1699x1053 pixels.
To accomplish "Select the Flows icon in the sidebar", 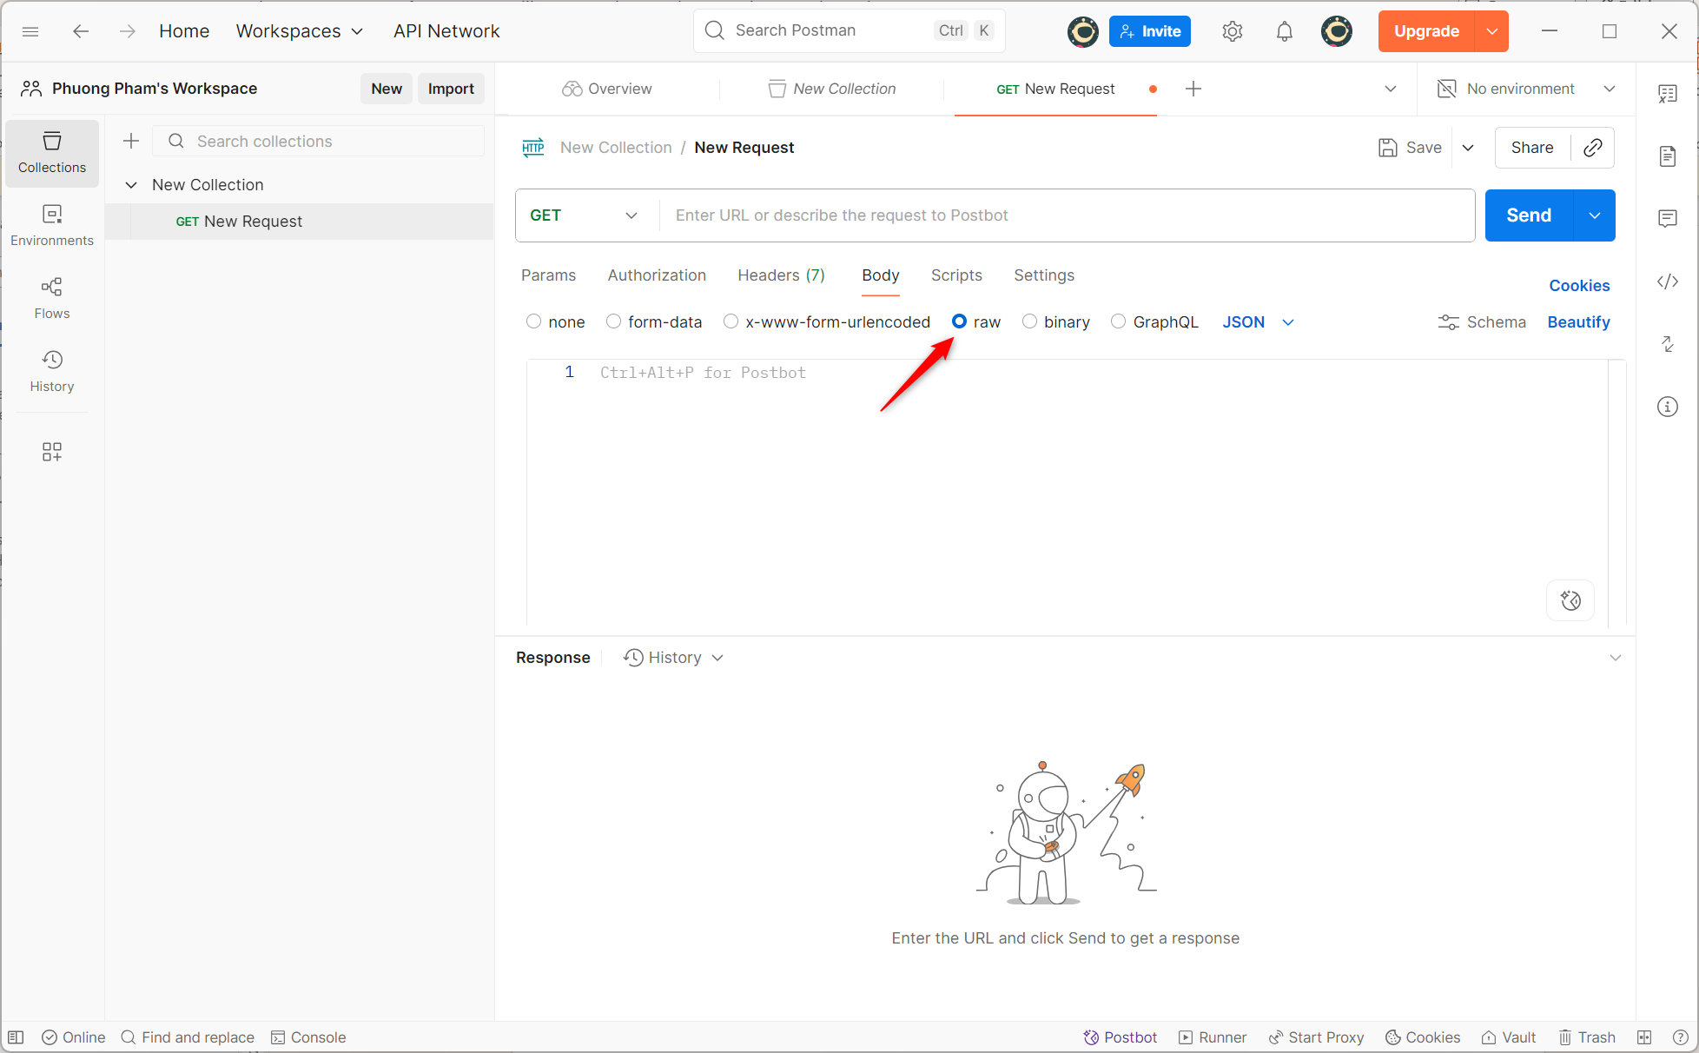I will point(51,296).
